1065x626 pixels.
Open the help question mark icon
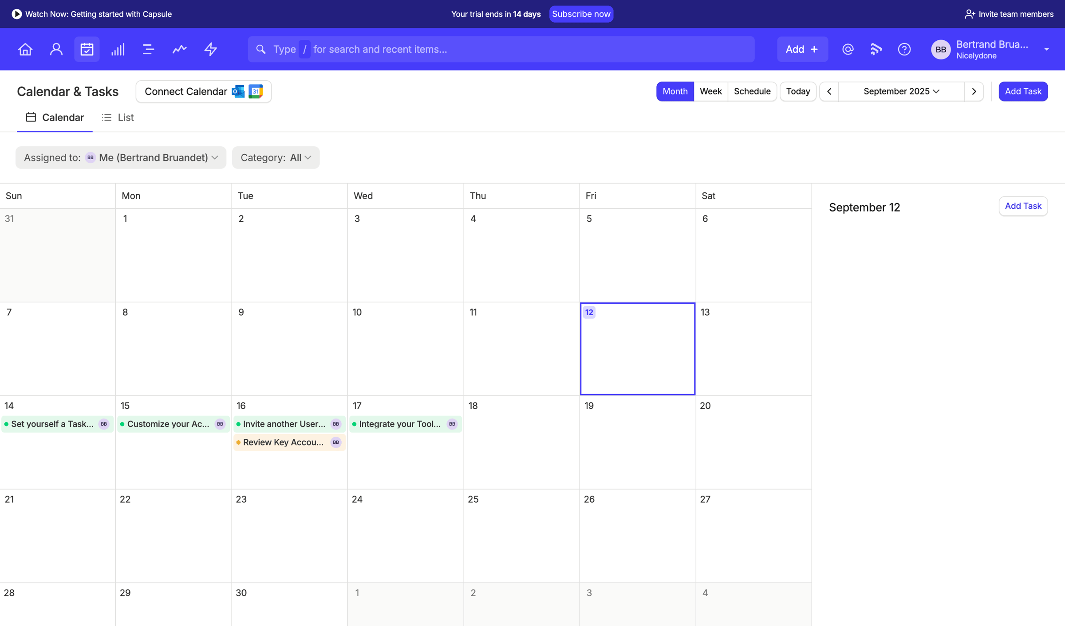click(904, 49)
